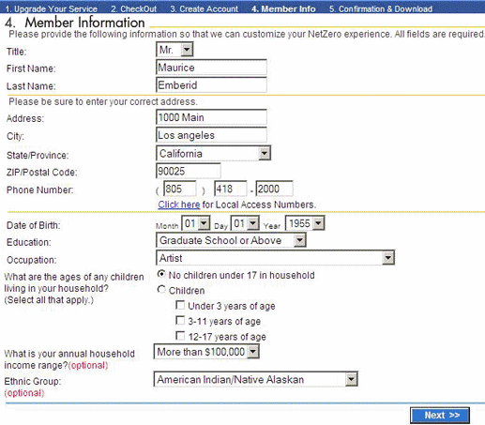Screen dimensions: 485x425
Task: Go to the 2. CheckOut step tab
Action: tap(134, 8)
